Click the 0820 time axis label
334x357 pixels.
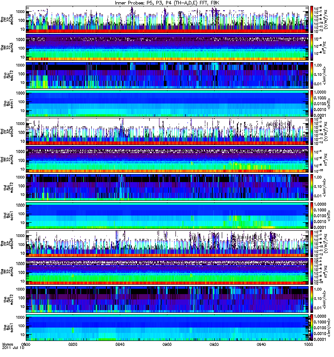click(73, 344)
